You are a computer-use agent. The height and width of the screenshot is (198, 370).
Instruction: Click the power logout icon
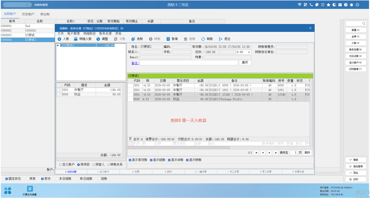point(357,5)
